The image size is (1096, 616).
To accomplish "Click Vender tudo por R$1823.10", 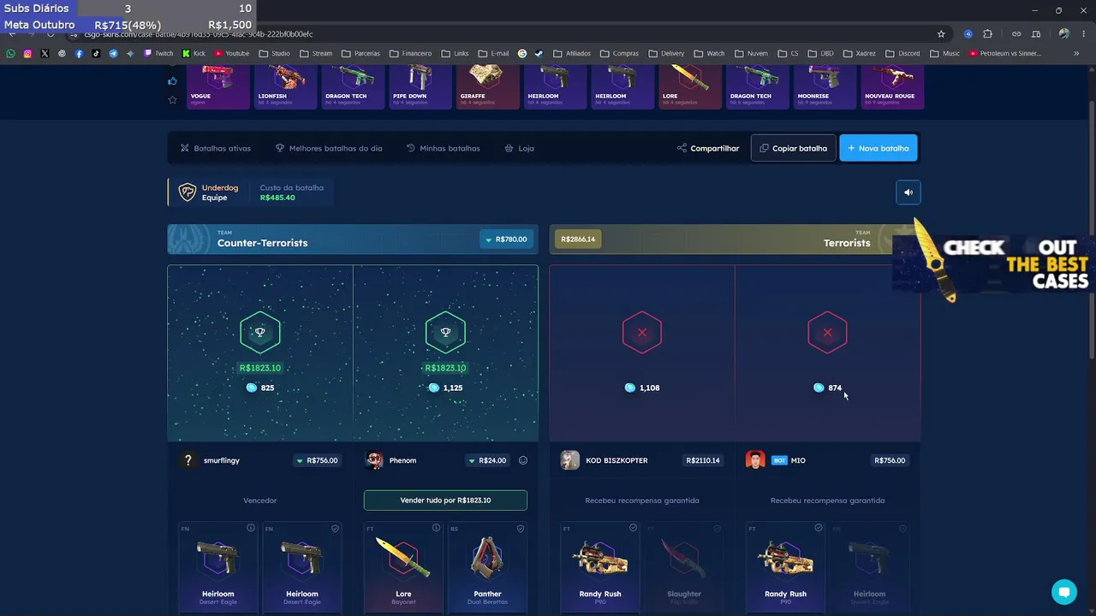I will pyautogui.click(x=445, y=500).
